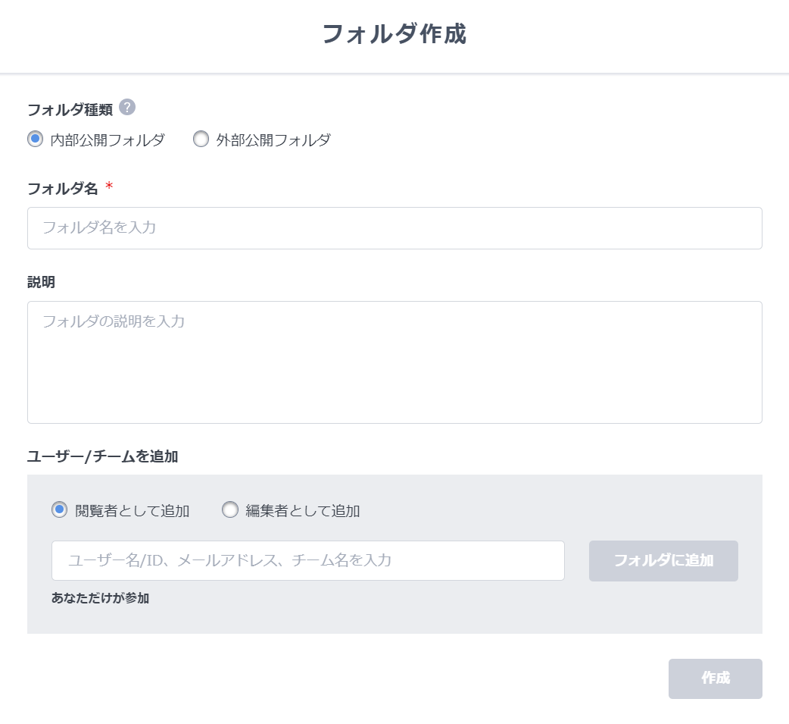Viewport: 789px width, 724px height.
Task: Enable 閲覧者として追加 option
Action: [x=58, y=511]
